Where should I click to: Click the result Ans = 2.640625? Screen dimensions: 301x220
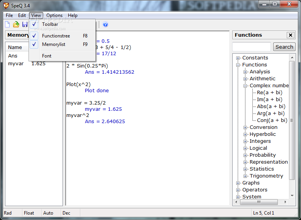[105, 121]
